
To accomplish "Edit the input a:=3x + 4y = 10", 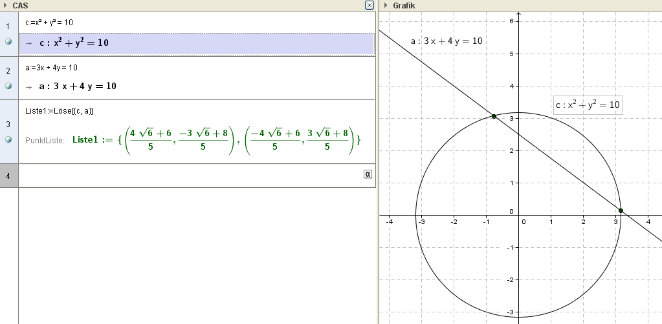I will (x=51, y=67).
